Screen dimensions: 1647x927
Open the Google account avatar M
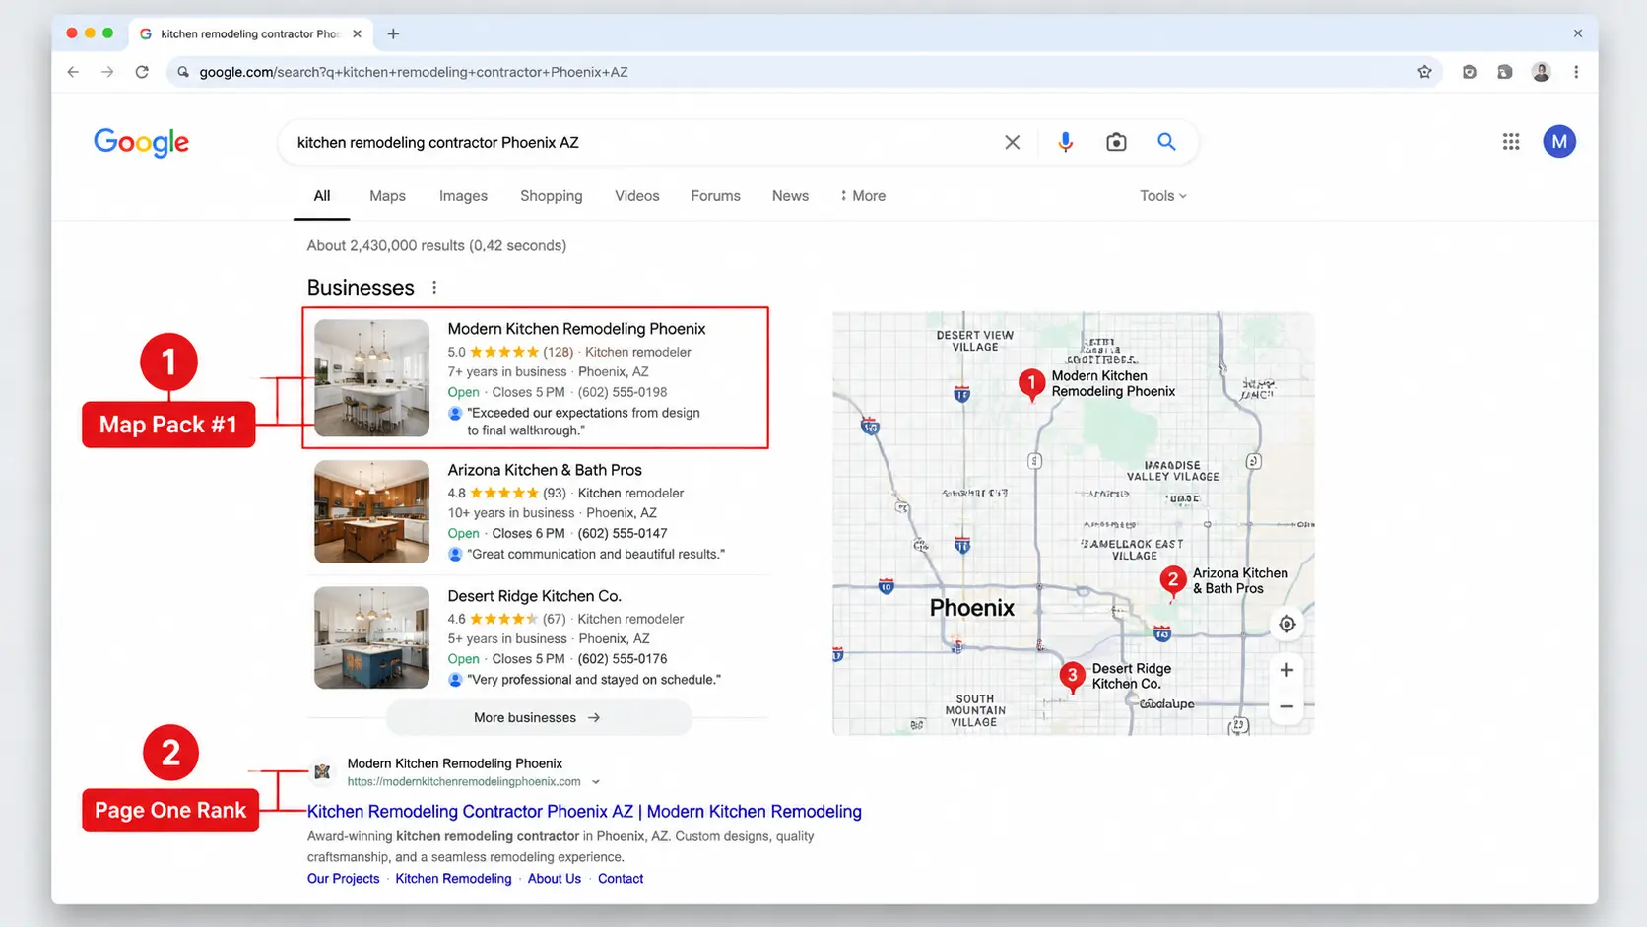pos(1559,142)
